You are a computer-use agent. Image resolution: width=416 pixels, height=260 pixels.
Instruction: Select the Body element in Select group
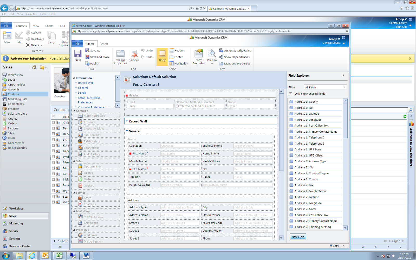click(162, 57)
